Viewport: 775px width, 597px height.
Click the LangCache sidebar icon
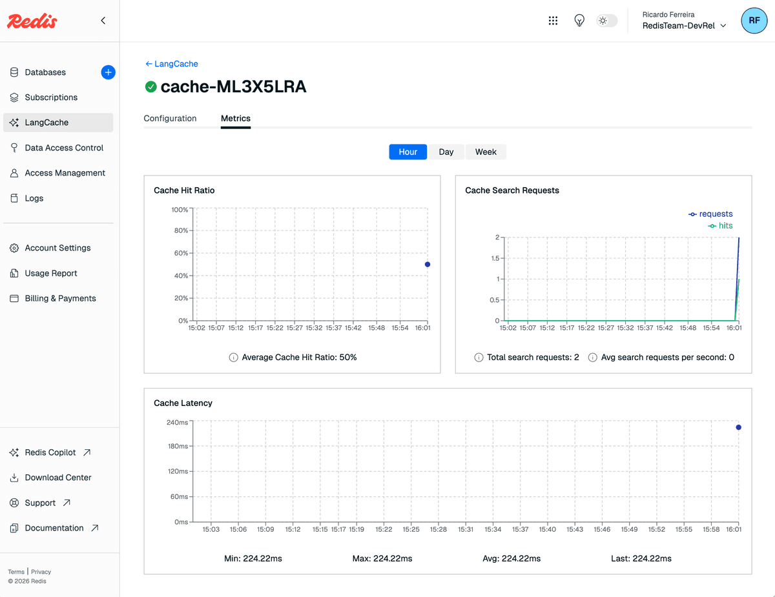(14, 122)
